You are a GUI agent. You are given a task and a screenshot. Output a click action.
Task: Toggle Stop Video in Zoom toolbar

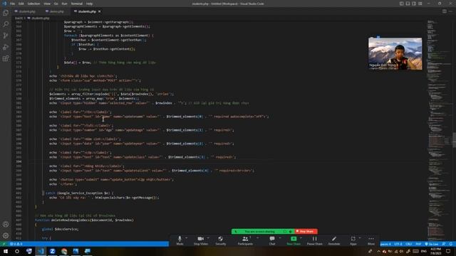201,240
